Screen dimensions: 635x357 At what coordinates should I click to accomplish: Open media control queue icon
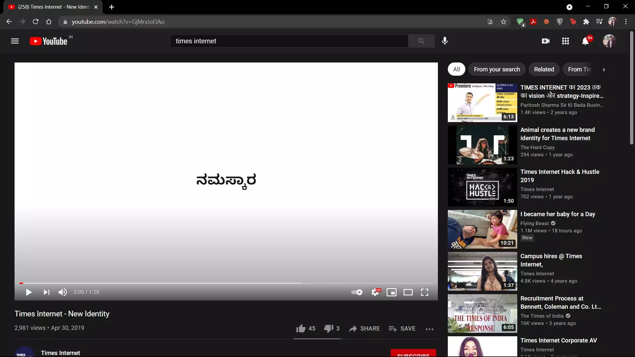point(599,22)
